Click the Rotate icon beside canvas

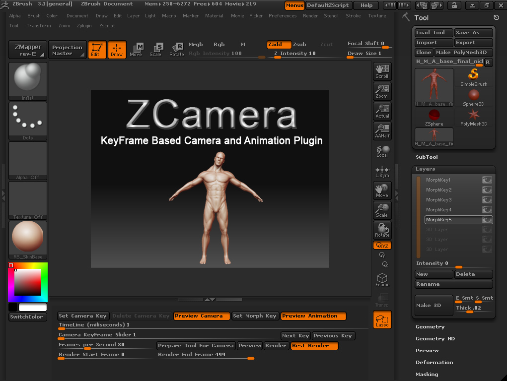(382, 230)
